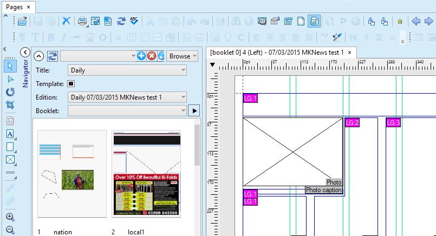Click the 'local1' page name
436x236 pixels.
(x=136, y=232)
